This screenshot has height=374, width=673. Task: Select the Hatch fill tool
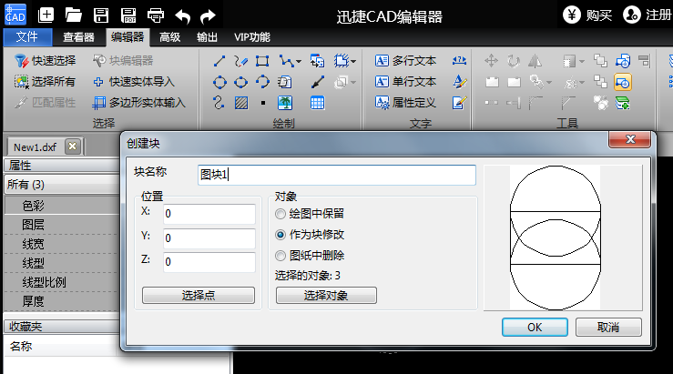(240, 102)
